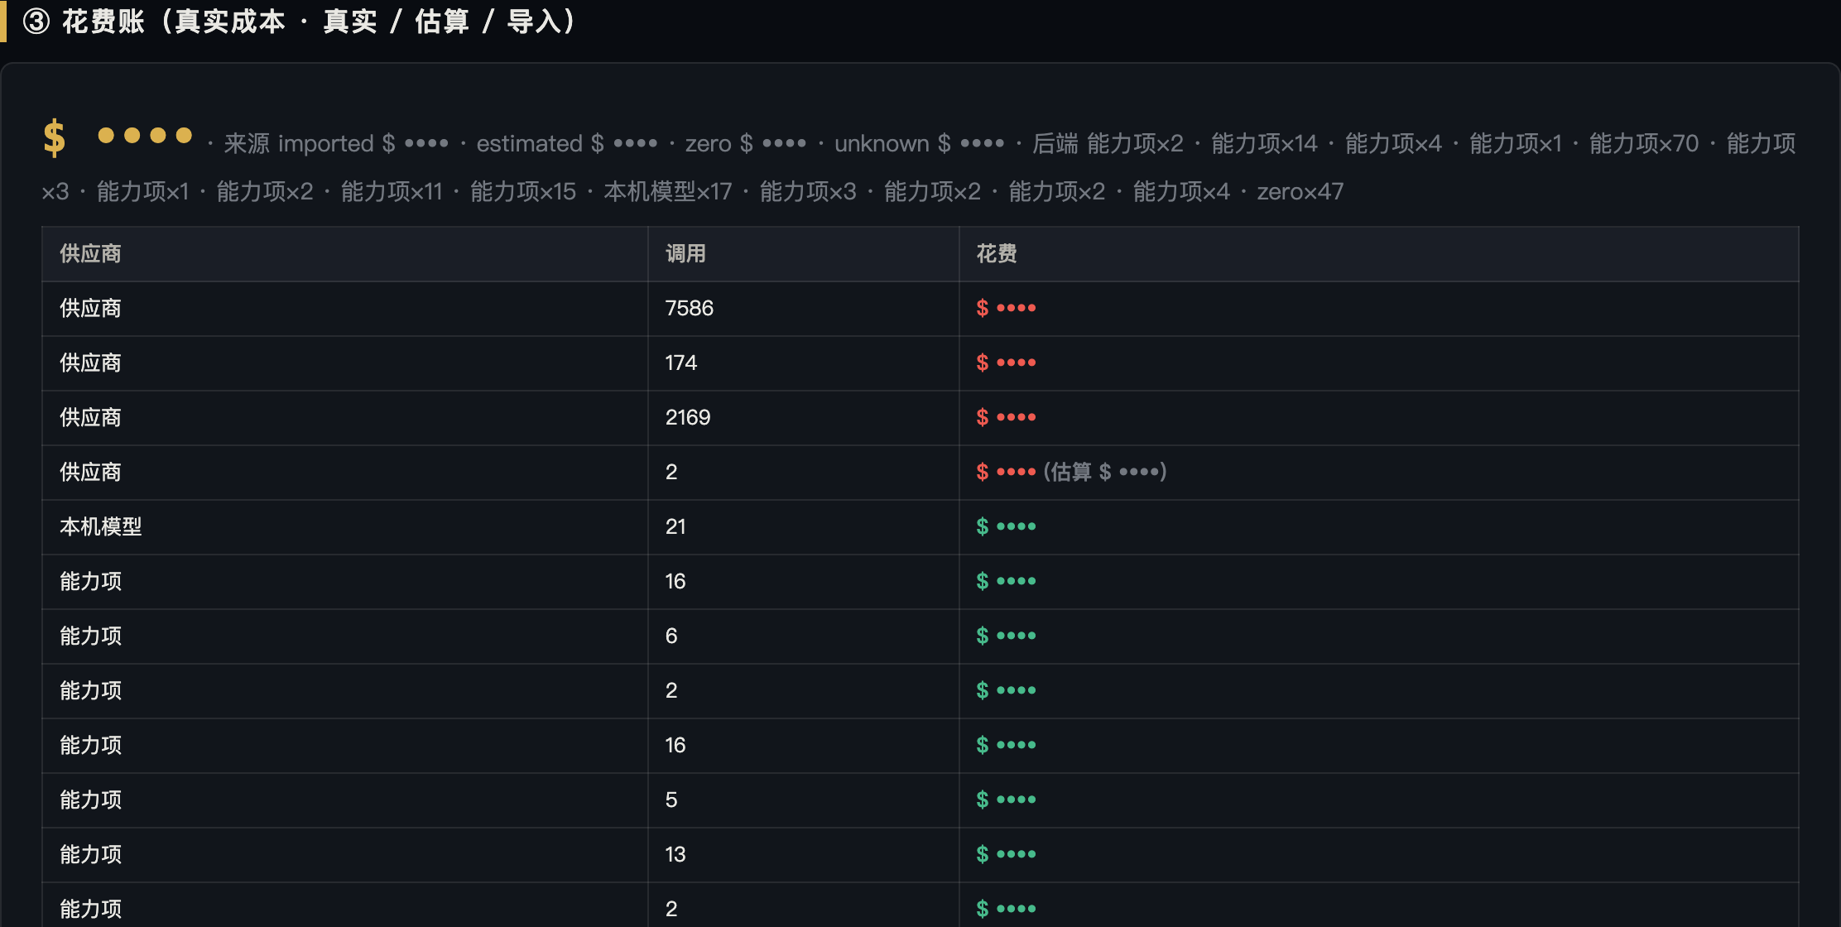Select the 调用 value 6
The height and width of the screenshot is (927, 1841).
[x=671, y=636]
